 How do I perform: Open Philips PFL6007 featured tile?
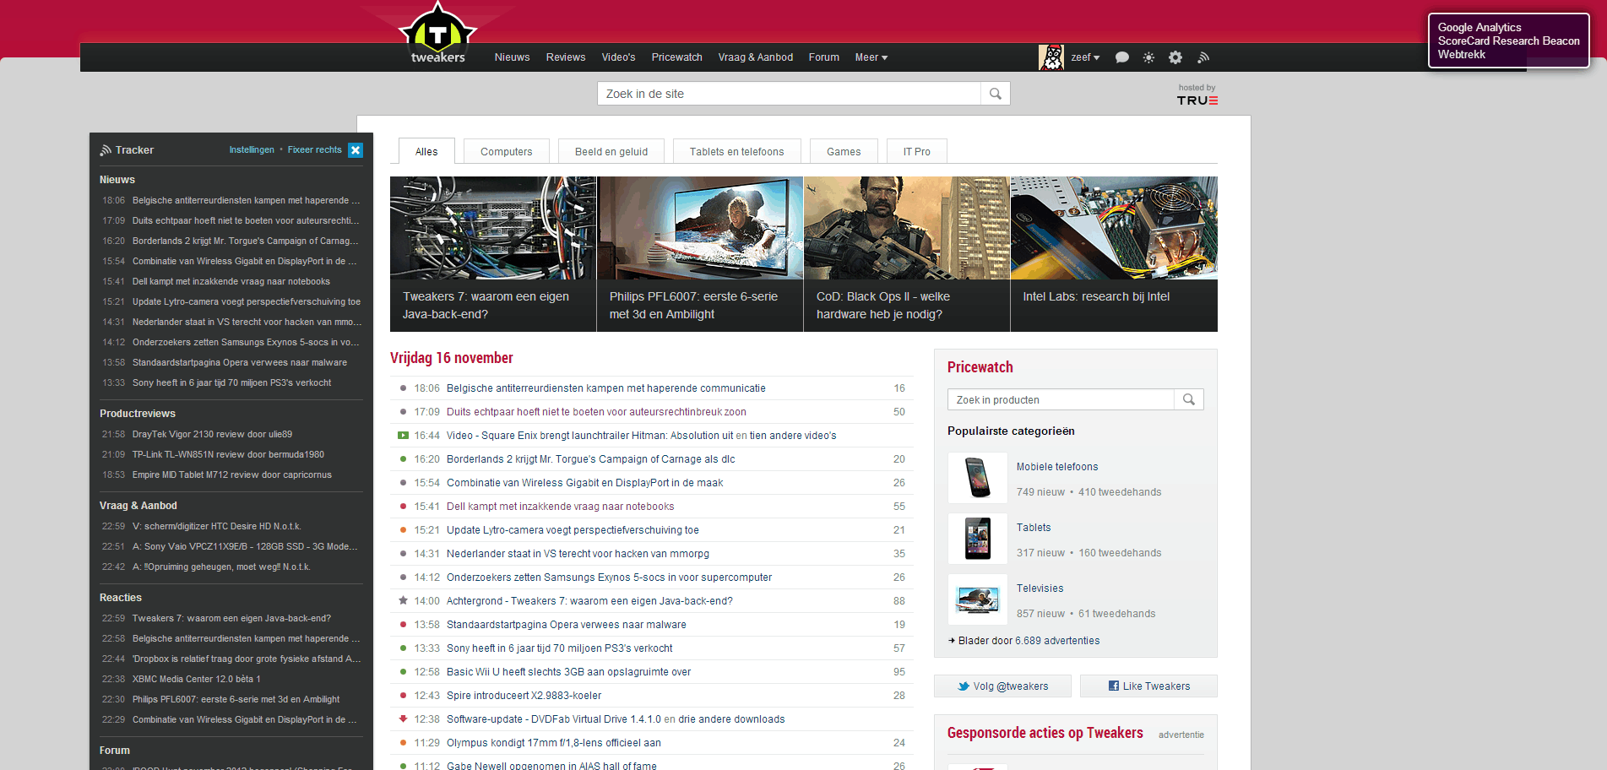700,254
